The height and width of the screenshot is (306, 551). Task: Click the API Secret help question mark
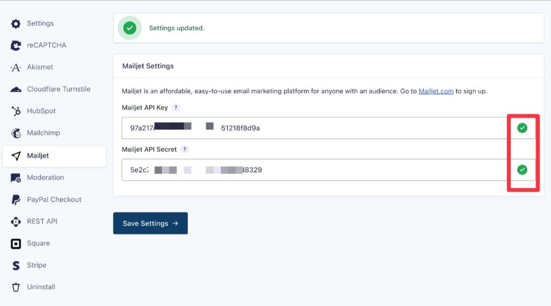point(185,149)
